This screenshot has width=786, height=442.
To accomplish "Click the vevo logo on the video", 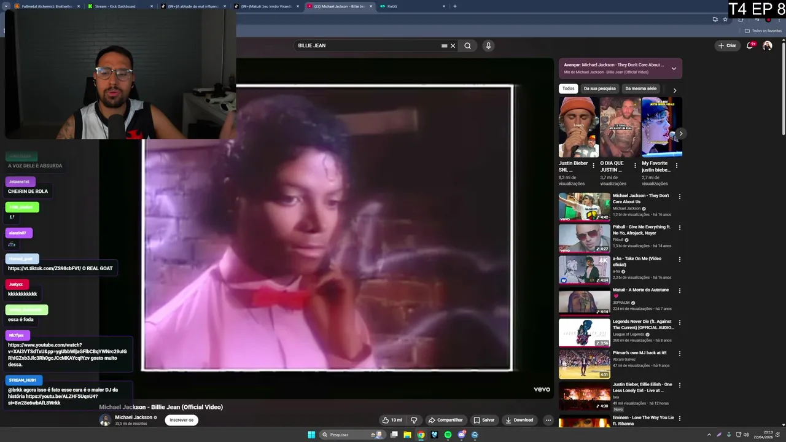I will 542,389.
